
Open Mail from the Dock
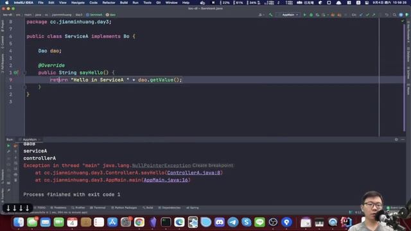pyautogui.click(x=46, y=223)
